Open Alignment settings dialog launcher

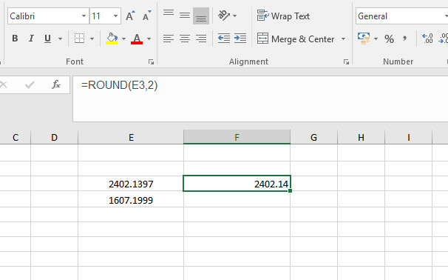click(x=346, y=61)
